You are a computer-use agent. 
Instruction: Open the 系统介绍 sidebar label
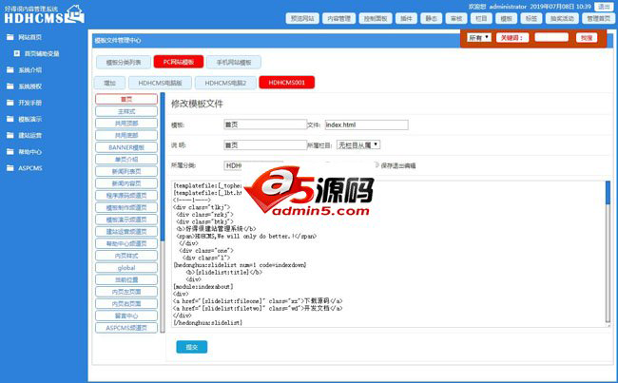30,70
